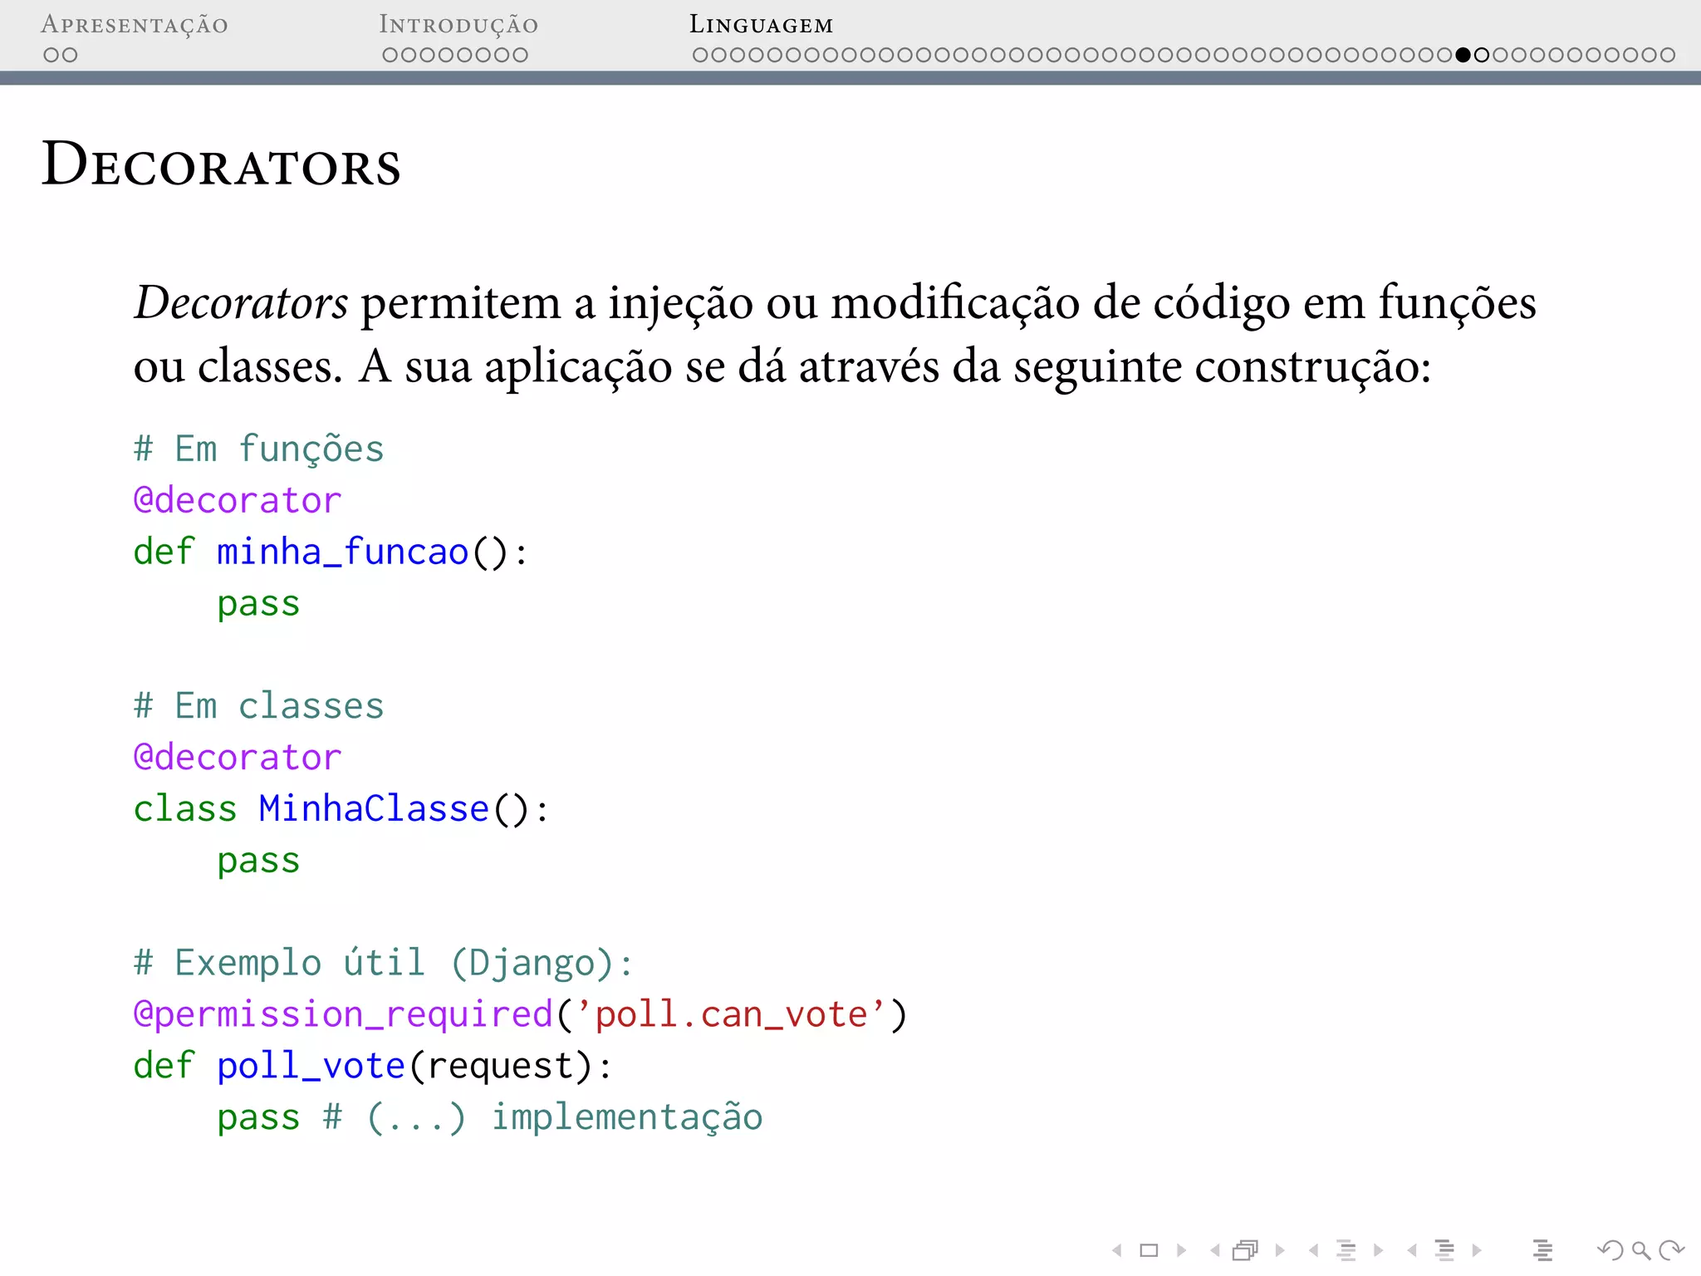The width and height of the screenshot is (1701, 1276).
Task: Select second mini-frame dot under Apresentação
Action: (70, 55)
